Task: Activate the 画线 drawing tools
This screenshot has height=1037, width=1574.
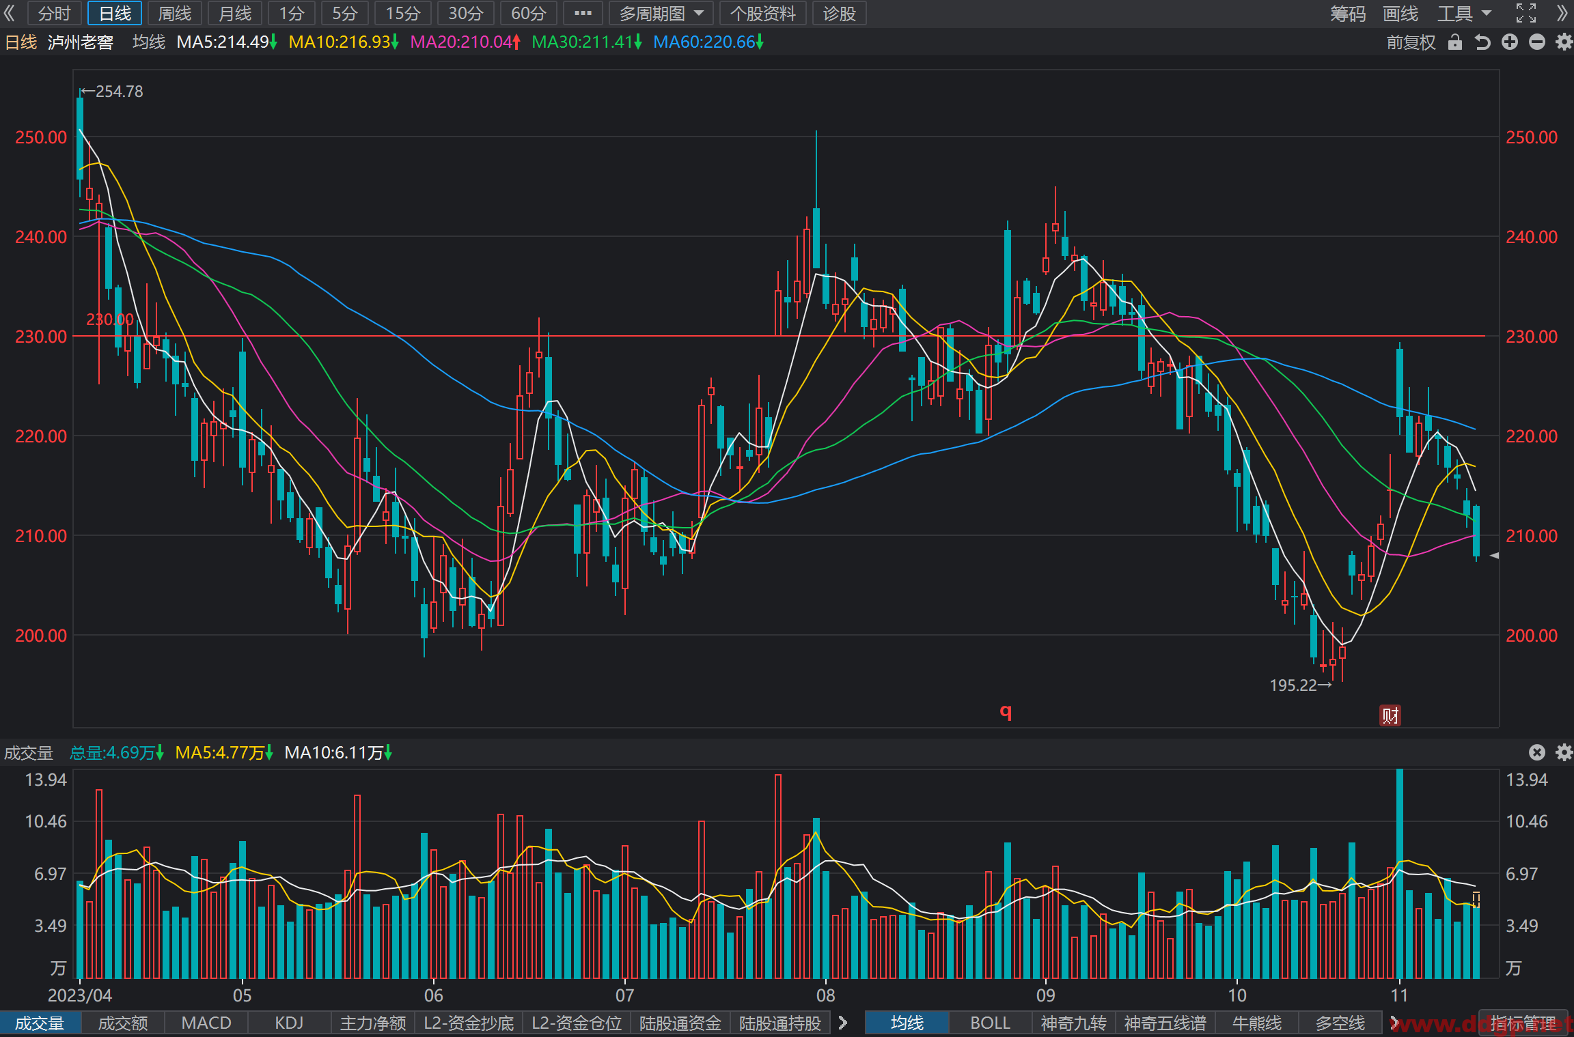Action: tap(1400, 13)
